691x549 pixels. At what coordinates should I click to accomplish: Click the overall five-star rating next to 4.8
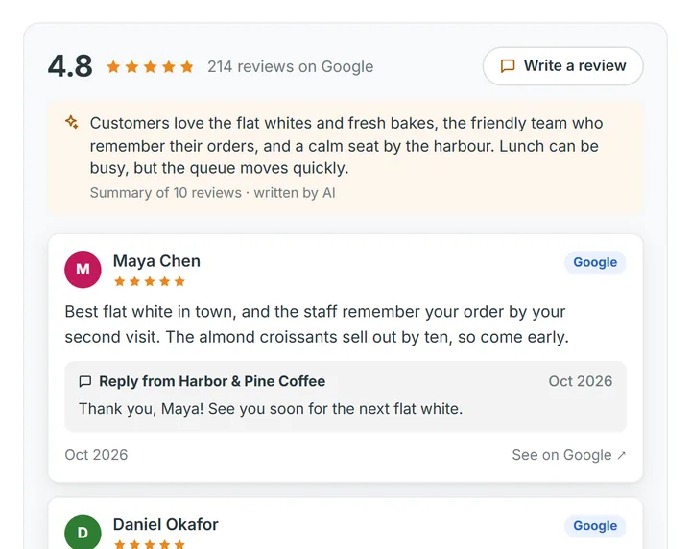point(151,66)
